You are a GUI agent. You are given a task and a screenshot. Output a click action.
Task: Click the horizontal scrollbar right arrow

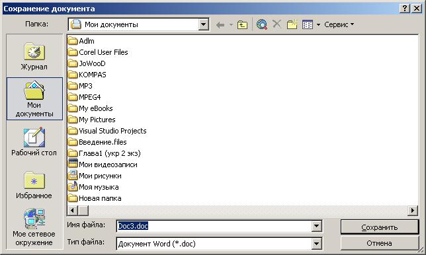tap(413, 210)
